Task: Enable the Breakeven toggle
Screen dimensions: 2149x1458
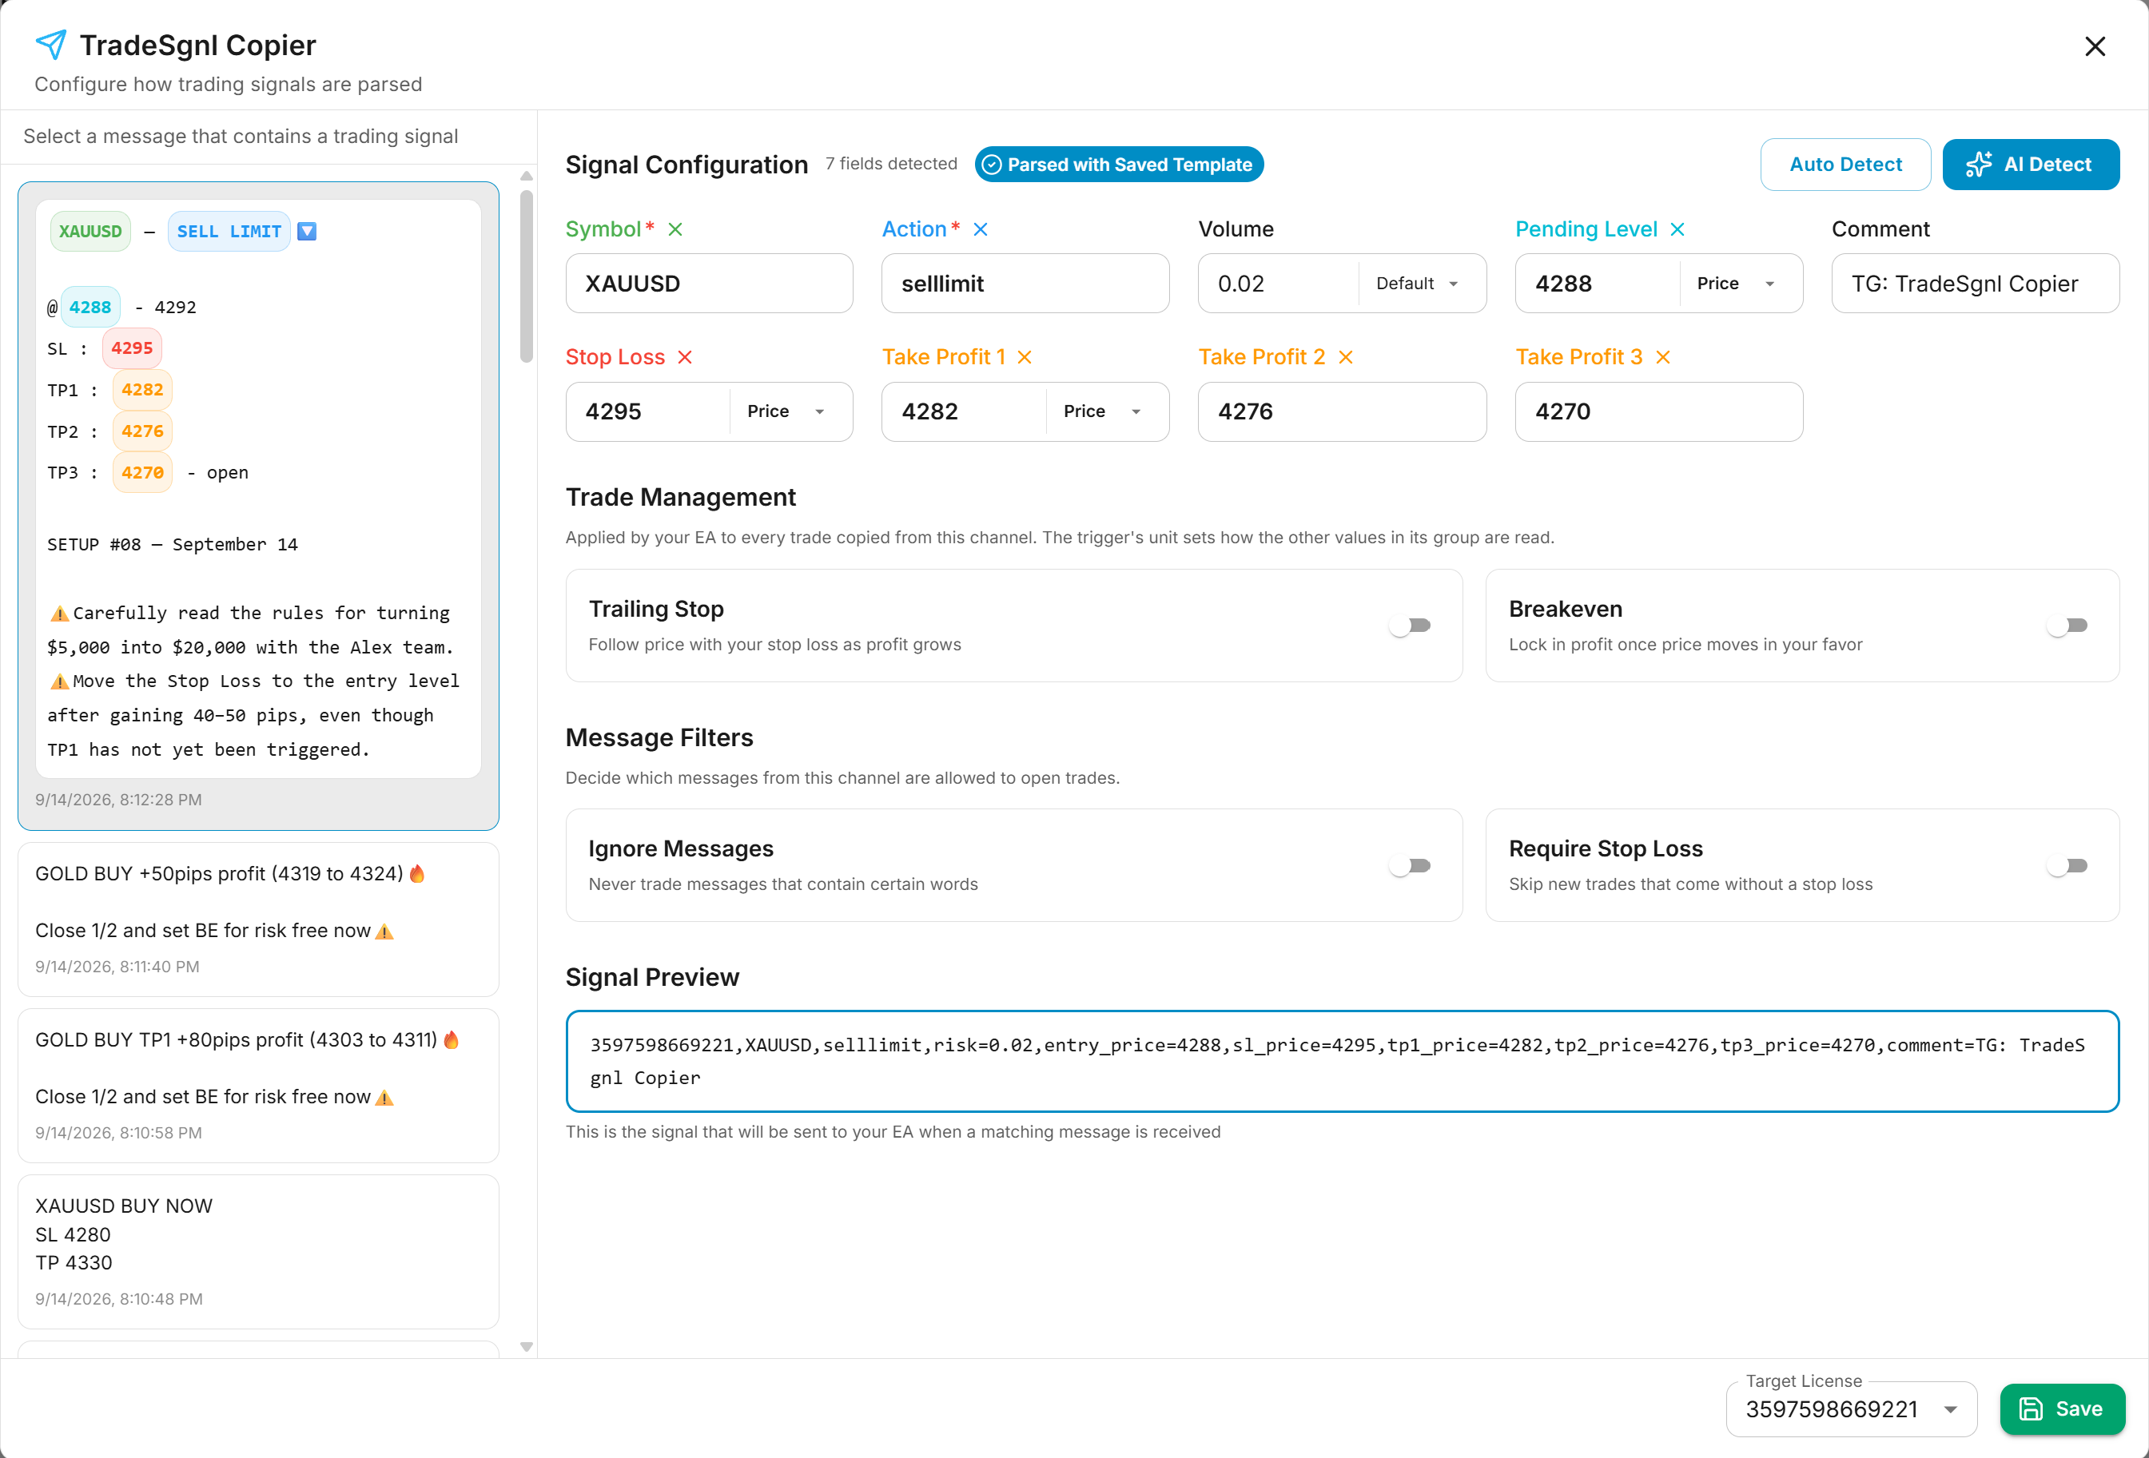Action: coord(2067,626)
